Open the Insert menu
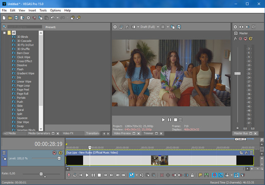265x185 pixels. [32, 10]
